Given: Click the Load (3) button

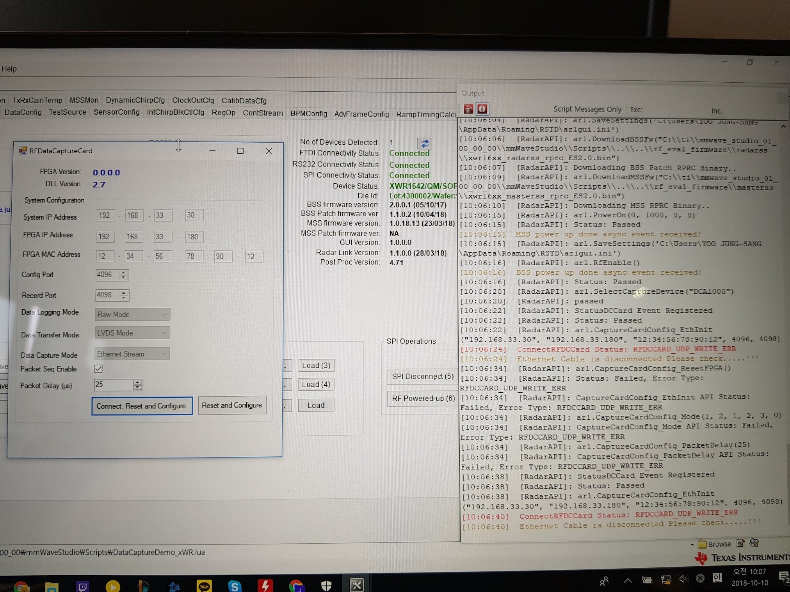Looking at the screenshot, I should click(x=316, y=365).
